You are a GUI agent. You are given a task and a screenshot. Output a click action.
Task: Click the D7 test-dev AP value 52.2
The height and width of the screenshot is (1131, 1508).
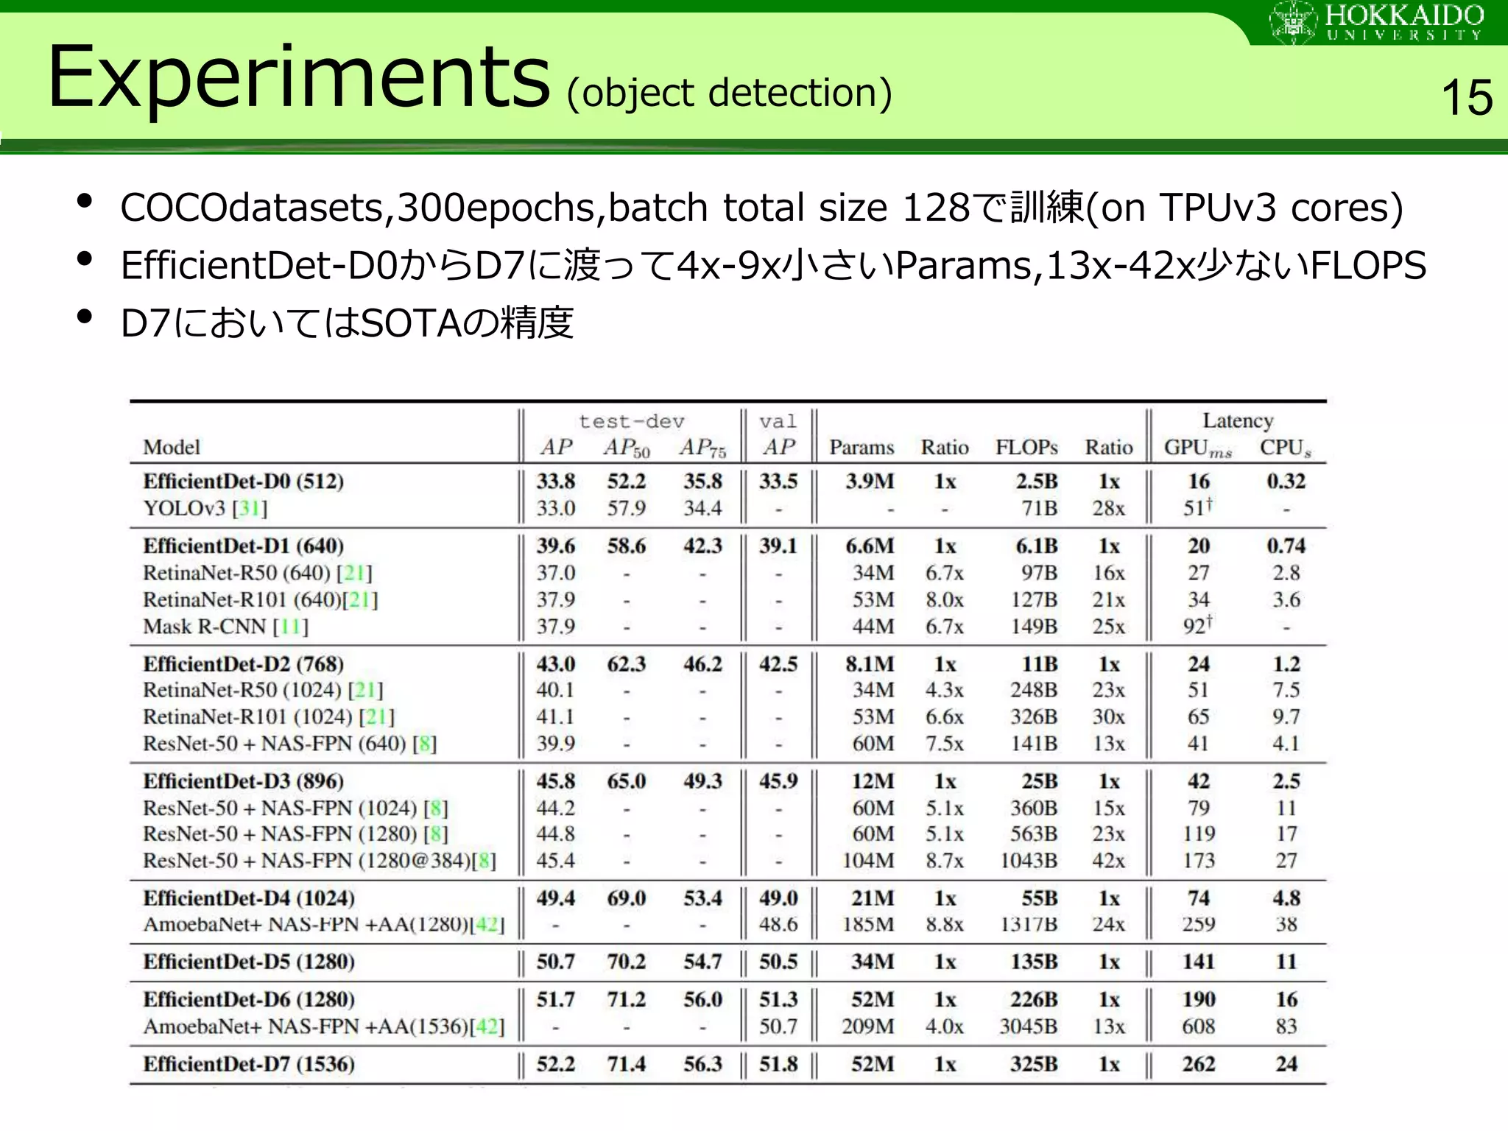(x=555, y=1065)
